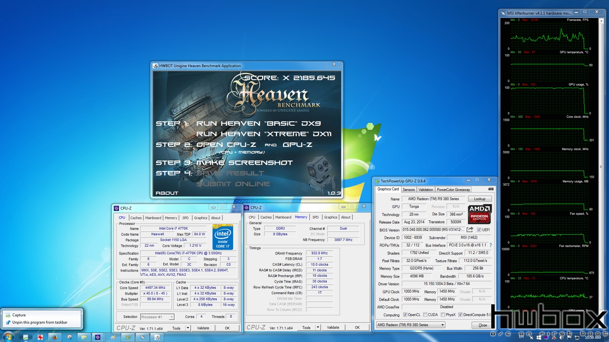Viewport: 609px width, 342px height.
Task: Click the capture tool taskbar icon next to Start
Action: [26, 337]
